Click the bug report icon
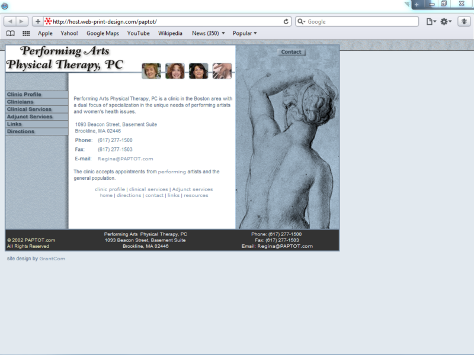 pos(464,21)
